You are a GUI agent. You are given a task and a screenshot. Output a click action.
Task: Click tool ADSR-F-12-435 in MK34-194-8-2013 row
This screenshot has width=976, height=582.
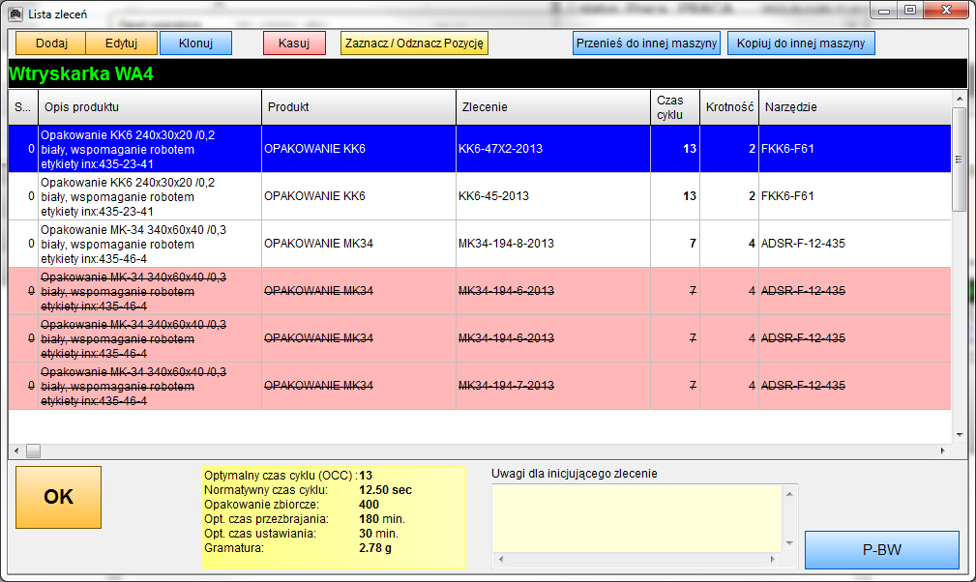[803, 243]
